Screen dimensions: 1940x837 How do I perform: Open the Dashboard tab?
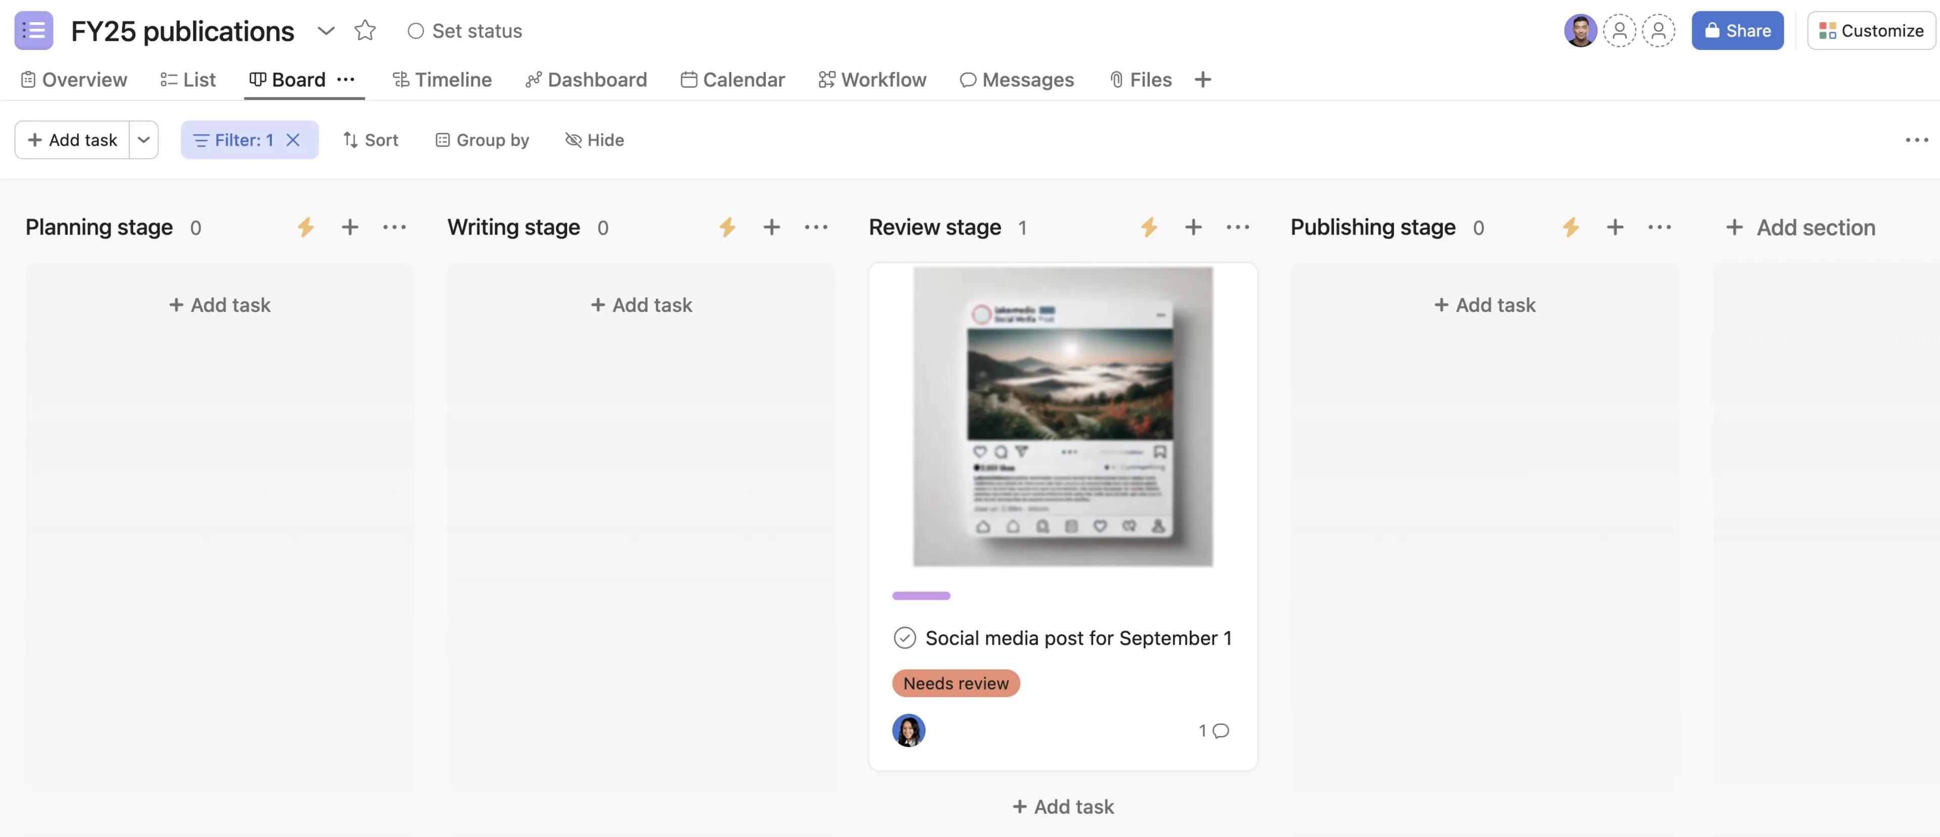click(586, 80)
